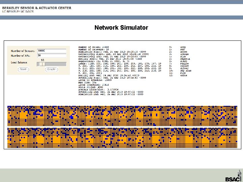Select the 'Number of Gateways' output line

93,49
